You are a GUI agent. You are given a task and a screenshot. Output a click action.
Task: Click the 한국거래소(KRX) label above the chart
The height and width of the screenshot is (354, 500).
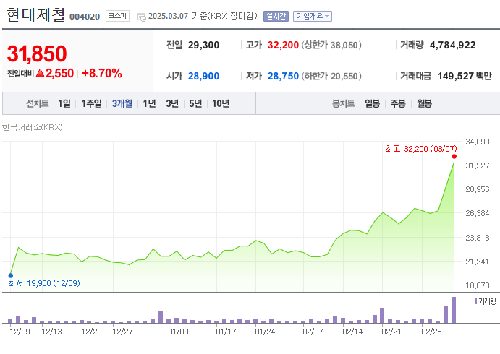[33, 127]
